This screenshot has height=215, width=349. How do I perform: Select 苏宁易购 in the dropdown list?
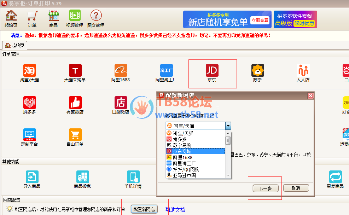click(x=196, y=145)
